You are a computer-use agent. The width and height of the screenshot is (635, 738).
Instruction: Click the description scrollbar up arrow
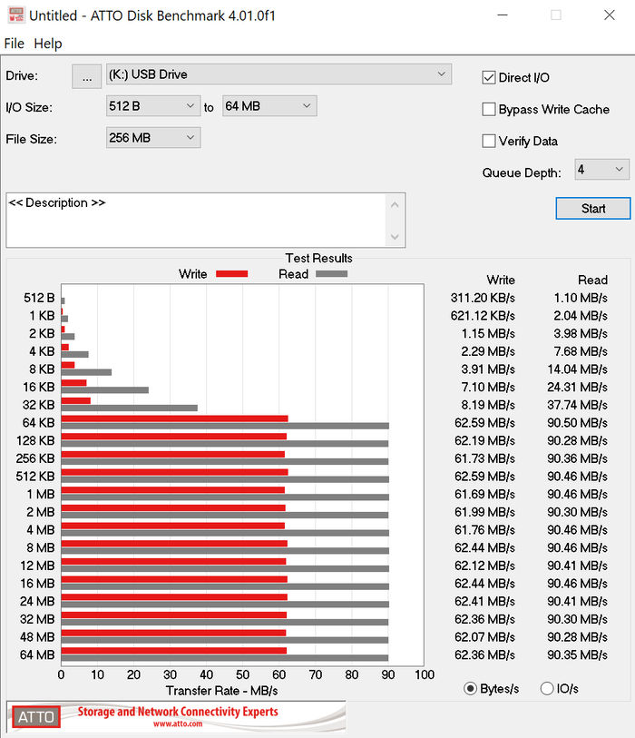pos(395,205)
